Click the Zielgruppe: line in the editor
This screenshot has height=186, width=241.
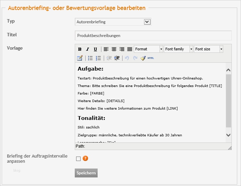[130, 135]
